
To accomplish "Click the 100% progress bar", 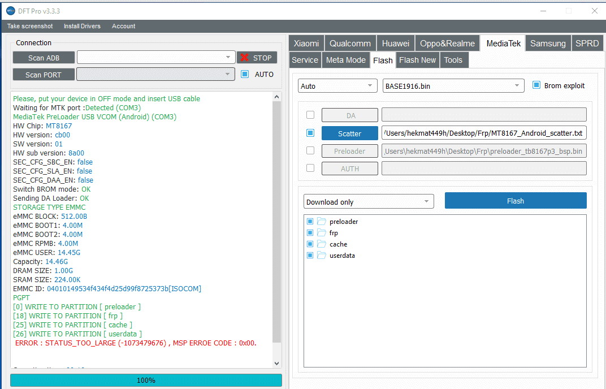I will point(146,380).
